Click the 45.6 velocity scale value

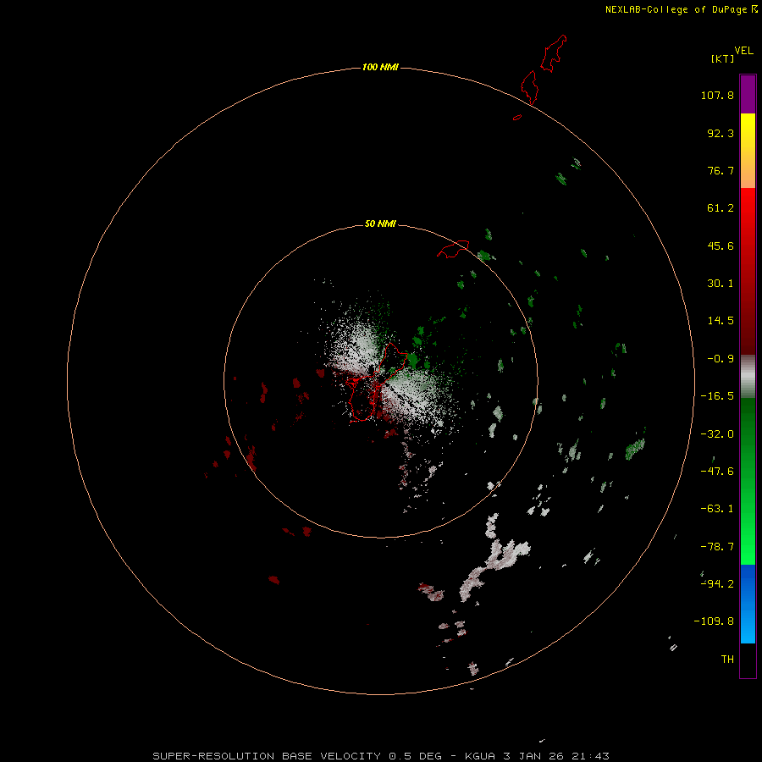click(x=721, y=246)
